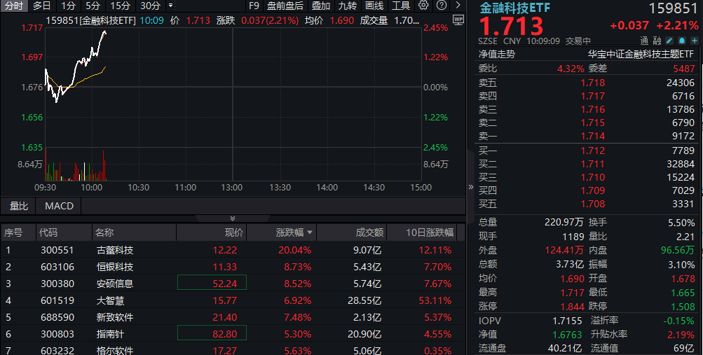Set a price alert with bell icon
703x355 pixels.
681,41
